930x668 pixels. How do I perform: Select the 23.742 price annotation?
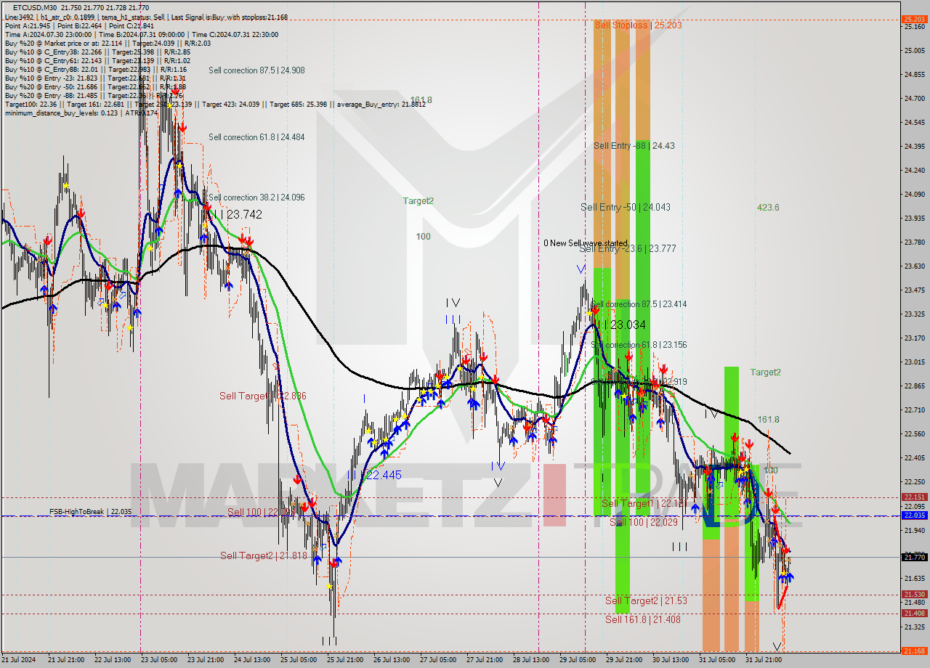(244, 215)
